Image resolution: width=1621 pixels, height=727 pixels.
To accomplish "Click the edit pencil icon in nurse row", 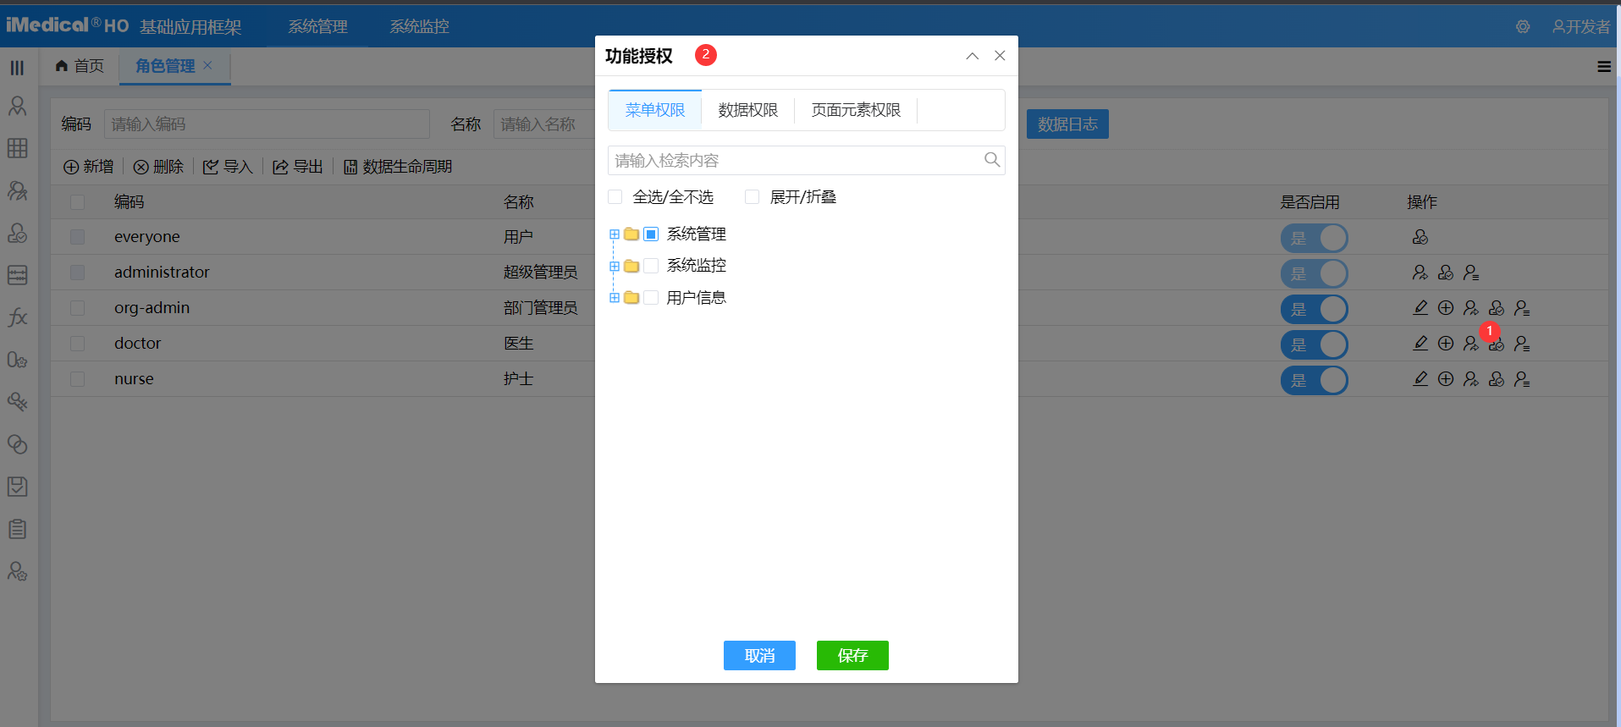I will pos(1420,379).
